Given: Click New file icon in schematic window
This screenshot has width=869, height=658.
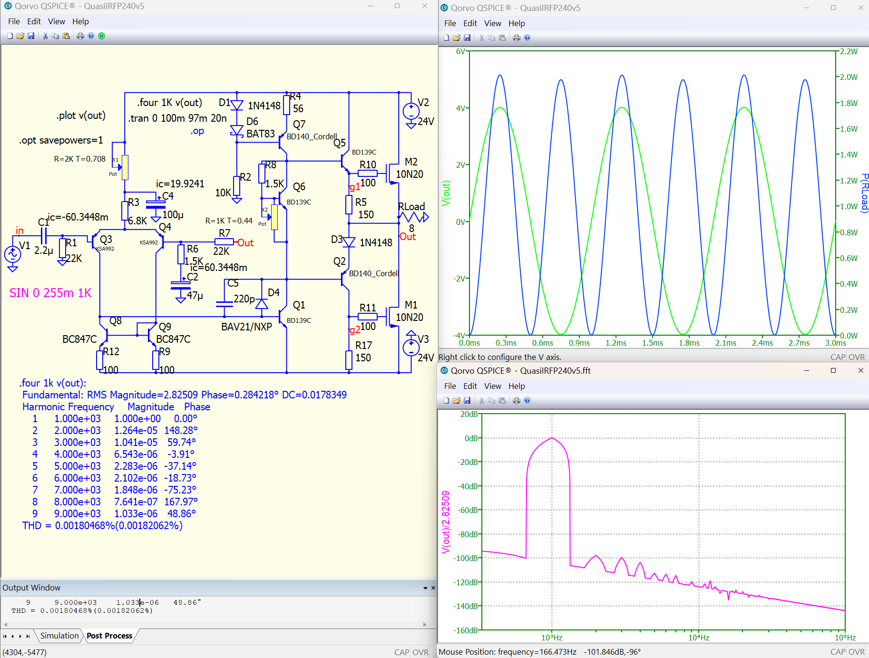Looking at the screenshot, I should pos(10,36).
